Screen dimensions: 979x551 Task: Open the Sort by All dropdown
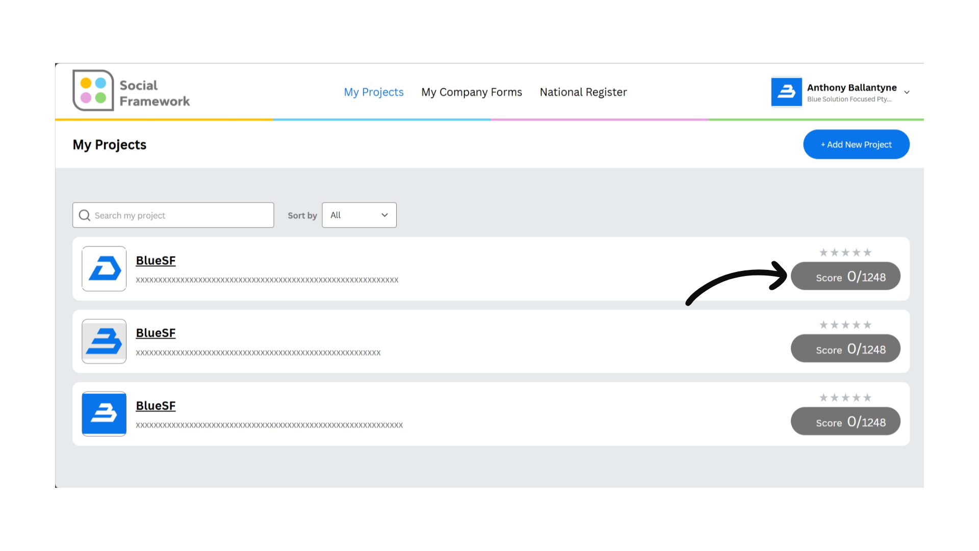click(x=359, y=215)
